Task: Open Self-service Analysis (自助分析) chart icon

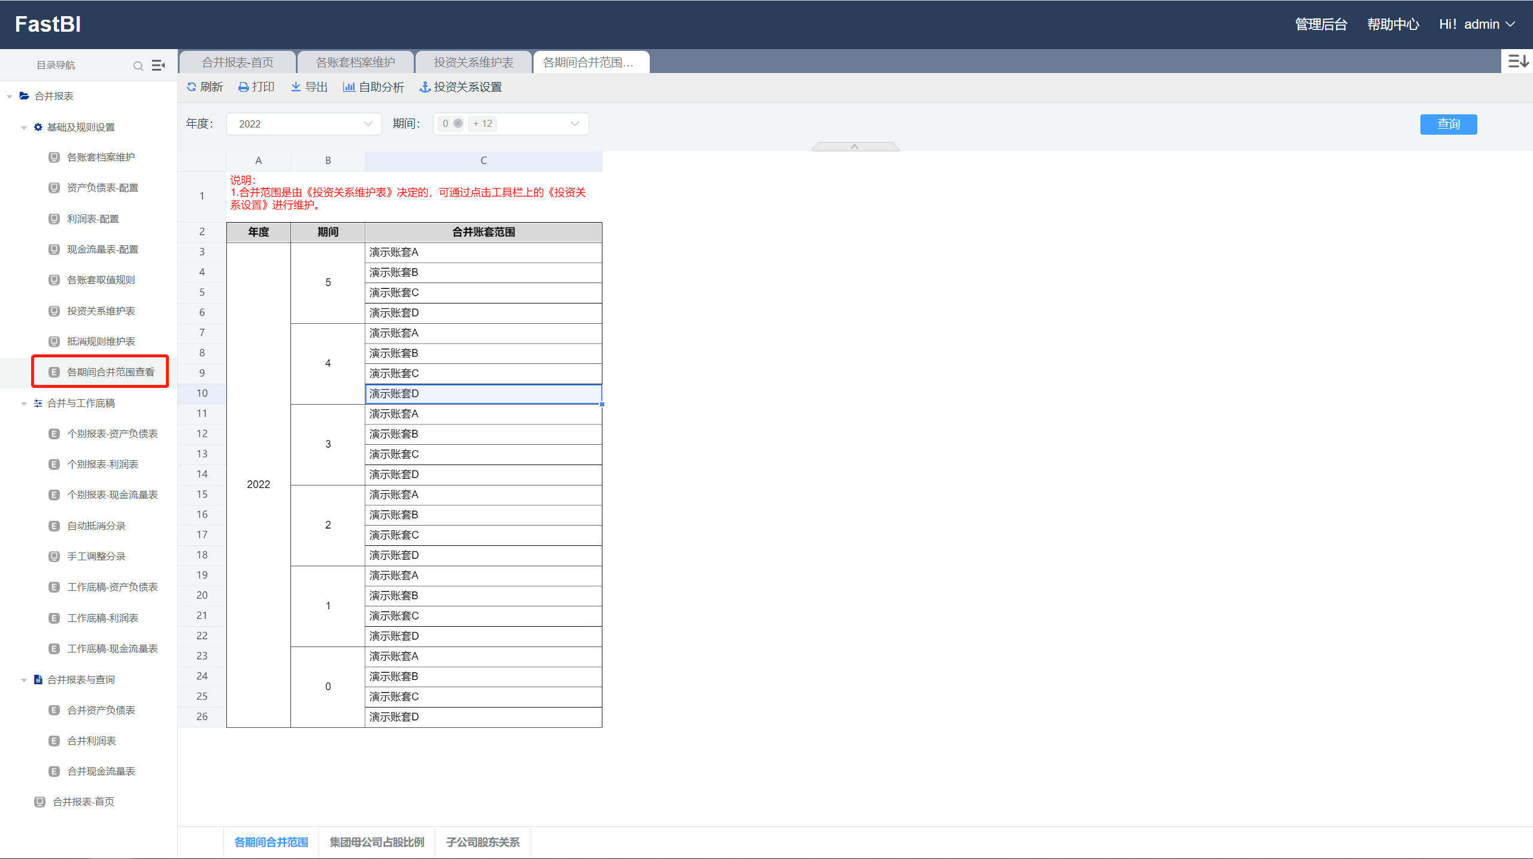Action: point(349,87)
